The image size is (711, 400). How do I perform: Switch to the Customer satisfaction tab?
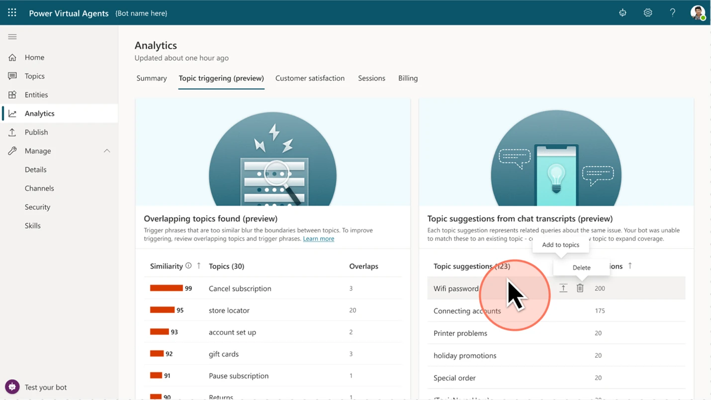click(x=310, y=78)
